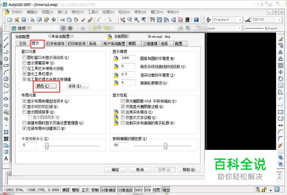Screen dimensions: 287x195
Task: Open redo history dropdown arrow
Action: coord(115,19)
